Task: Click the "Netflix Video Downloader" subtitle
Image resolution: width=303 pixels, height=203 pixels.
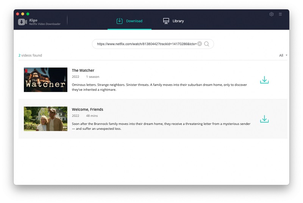Action: click(45, 24)
